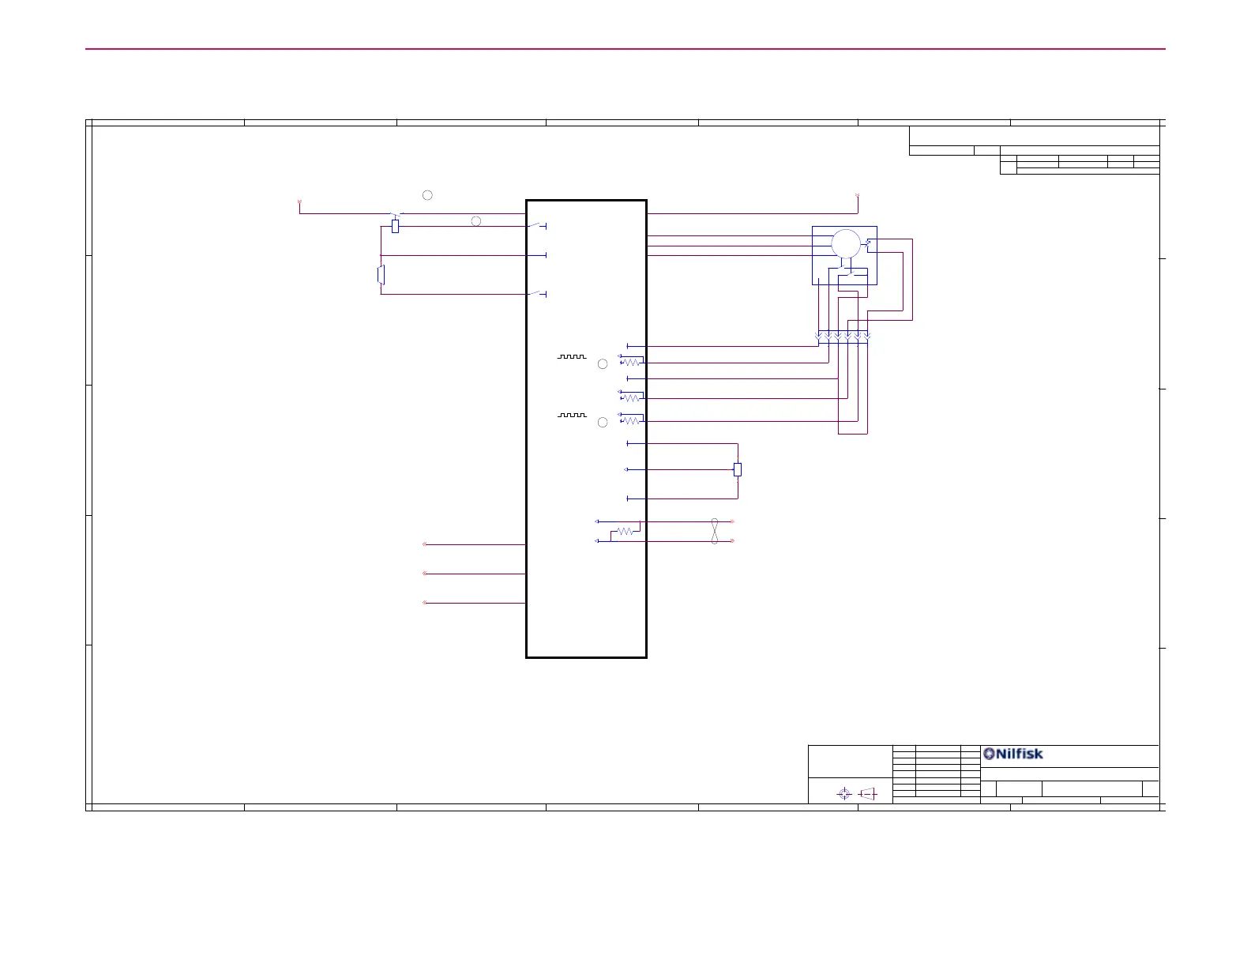This screenshot has width=1251, height=967.
Task: Select the bottommost of three left wire terminals
Action: pos(425,603)
